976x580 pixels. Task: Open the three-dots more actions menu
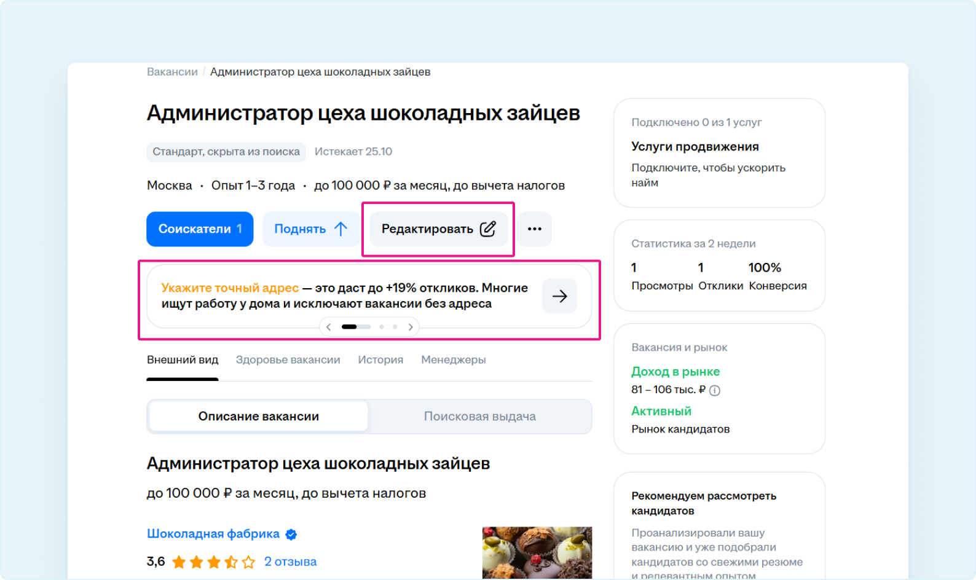[534, 229]
